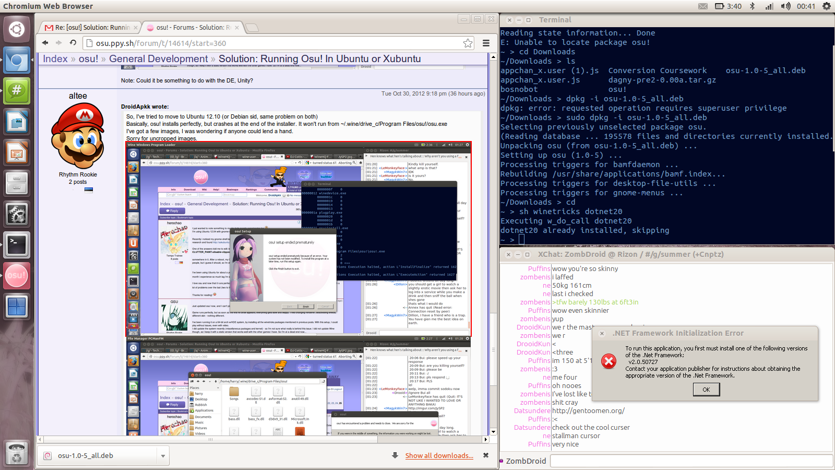Image resolution: width=835 pixels, height=470 pixels.
Task: Reload the osu forum page
Action: [x=73, y=43]
